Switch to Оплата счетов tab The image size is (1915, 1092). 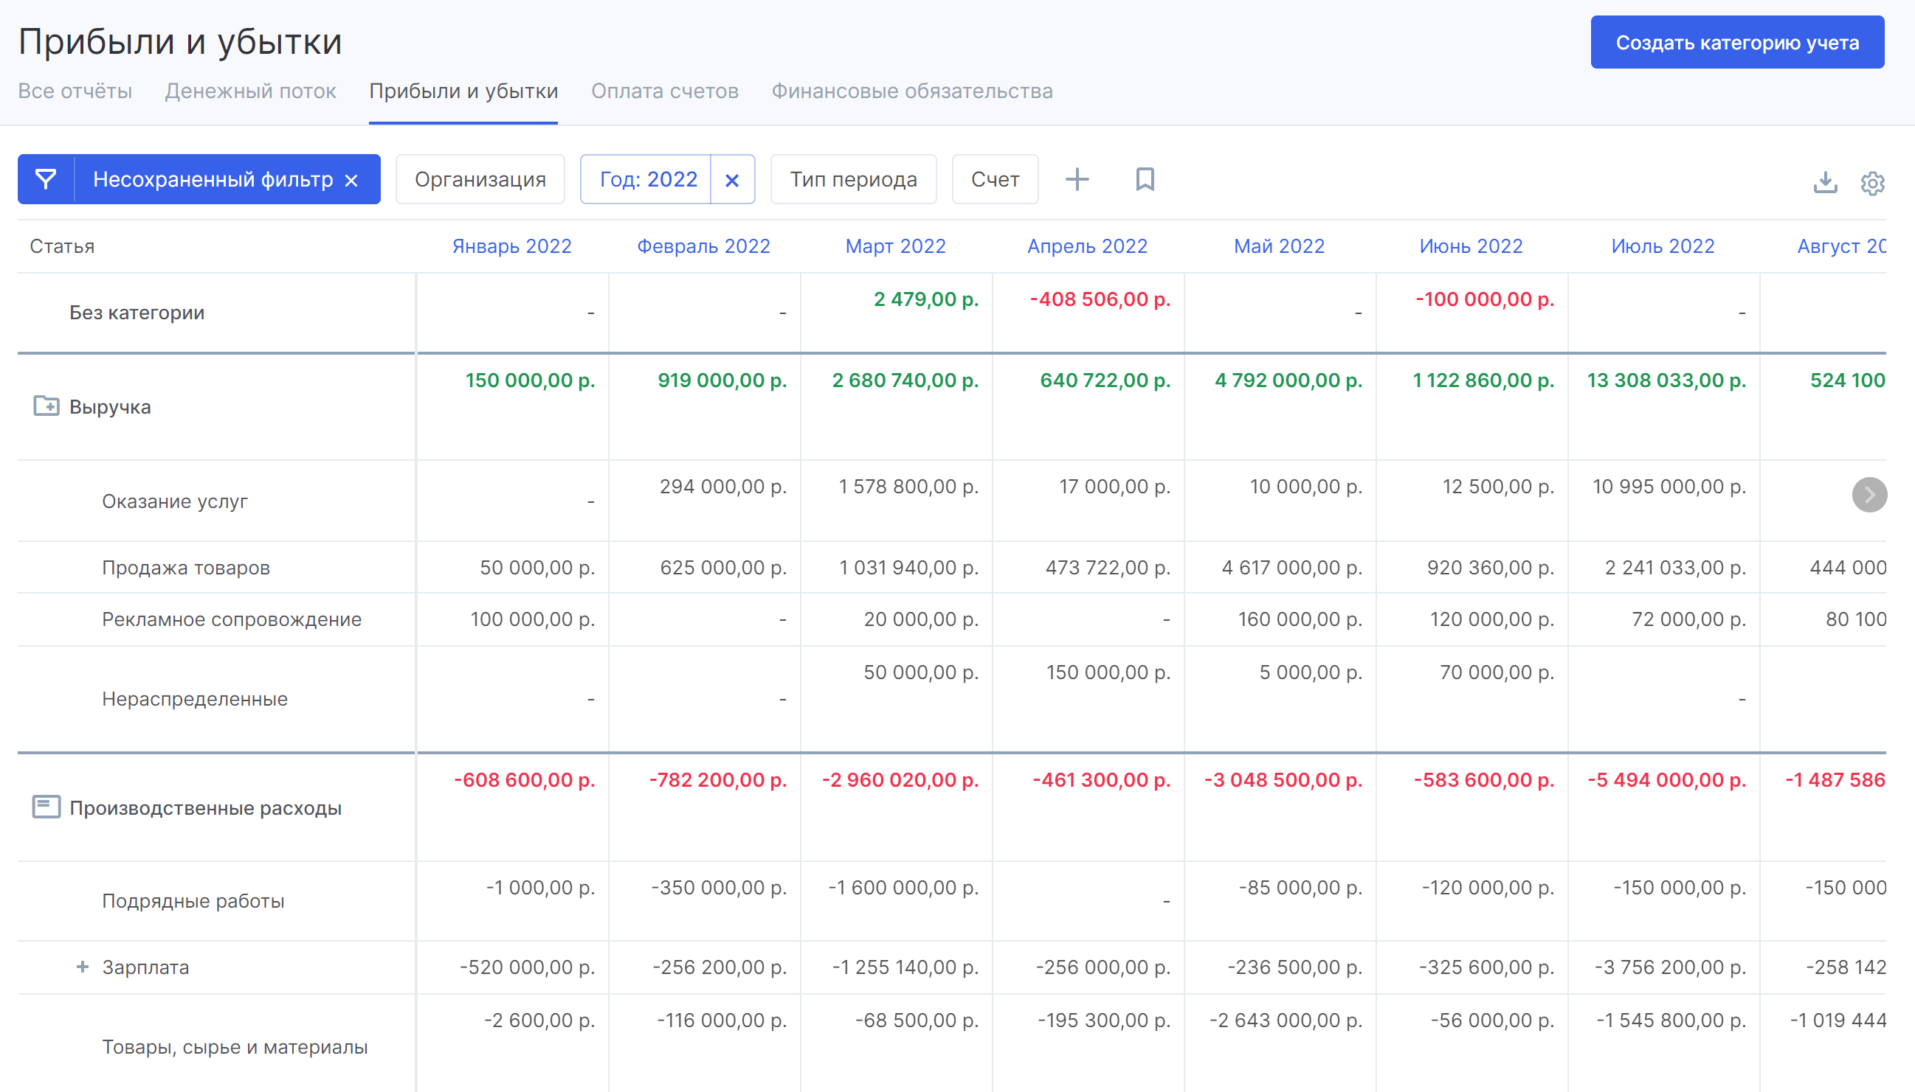[664, 91]
